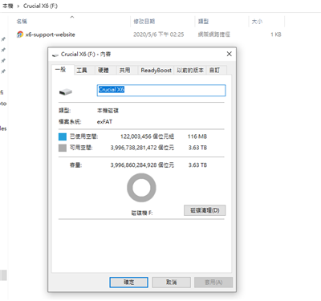The image size is (321, 301).
Task: Click the first pin icon in sidebar
Action: tap(3, 39)
